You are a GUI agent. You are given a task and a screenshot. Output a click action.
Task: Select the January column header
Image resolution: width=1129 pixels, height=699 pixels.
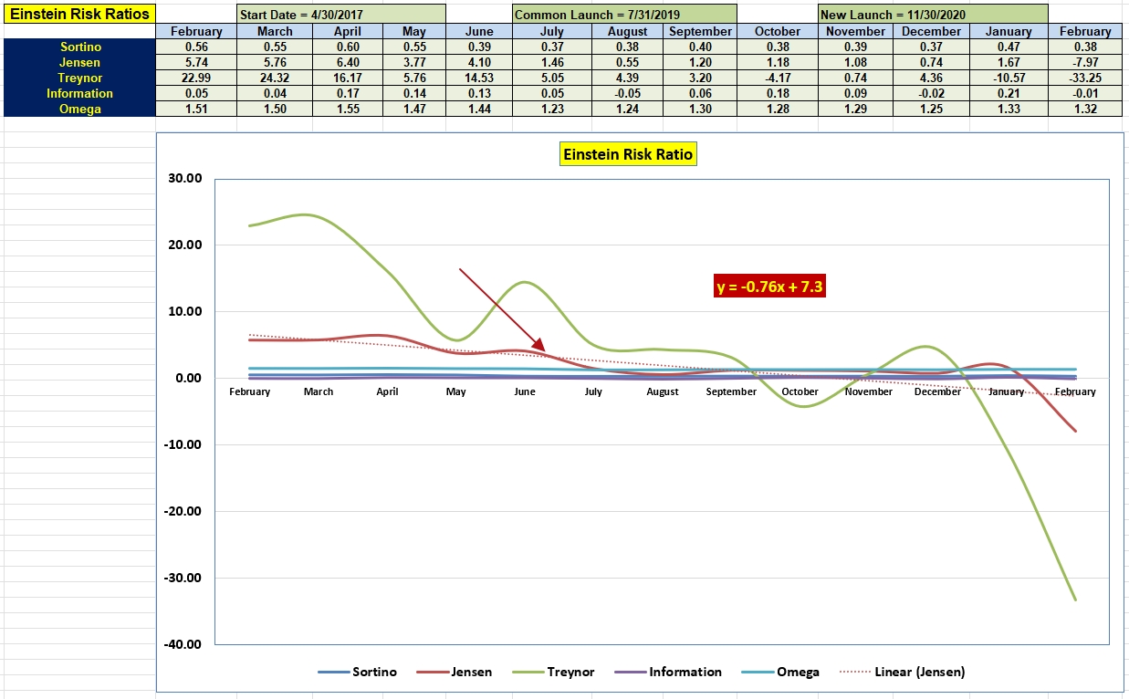tap(1009, 31)
